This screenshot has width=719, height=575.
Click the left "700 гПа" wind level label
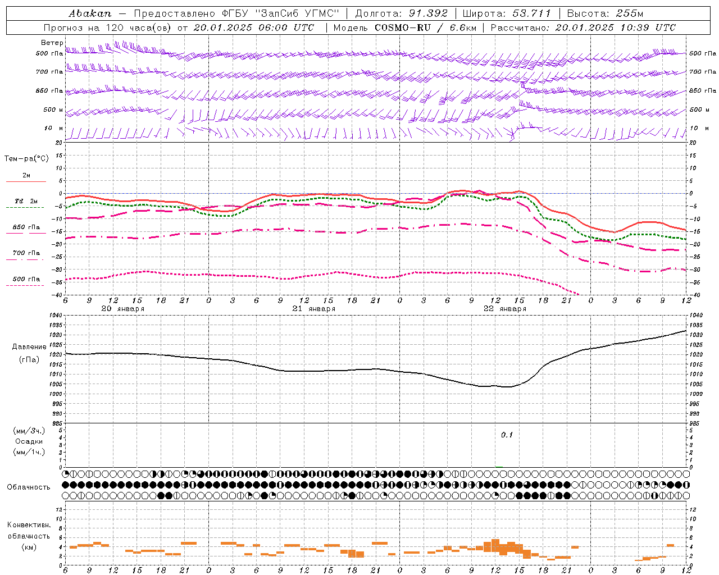[x=49, y=72]
